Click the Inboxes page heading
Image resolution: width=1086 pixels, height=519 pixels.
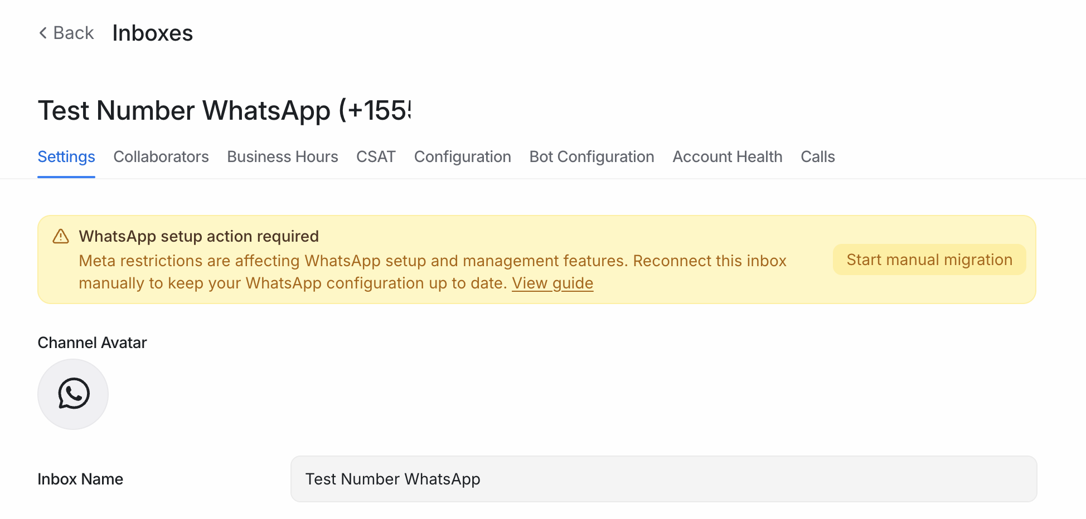pos(153,33)
